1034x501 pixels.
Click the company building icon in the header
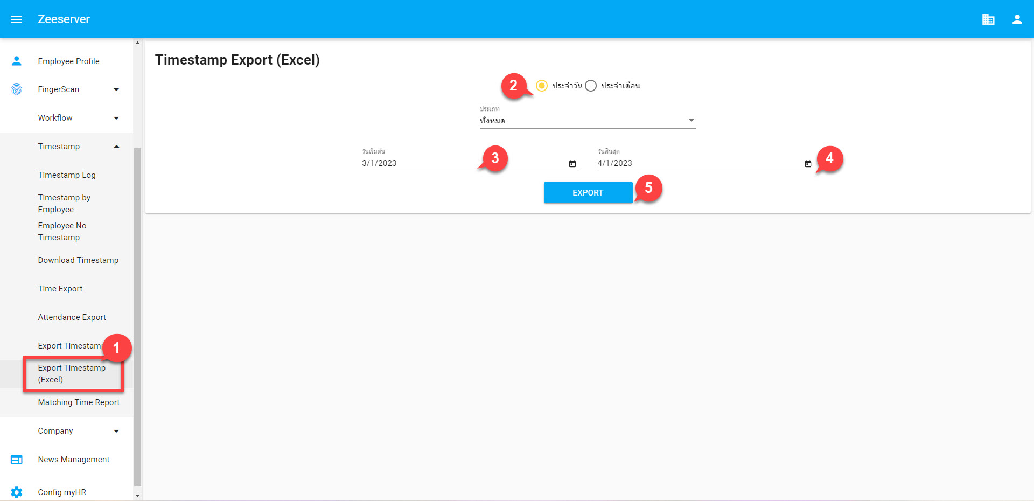coord(988,19)
